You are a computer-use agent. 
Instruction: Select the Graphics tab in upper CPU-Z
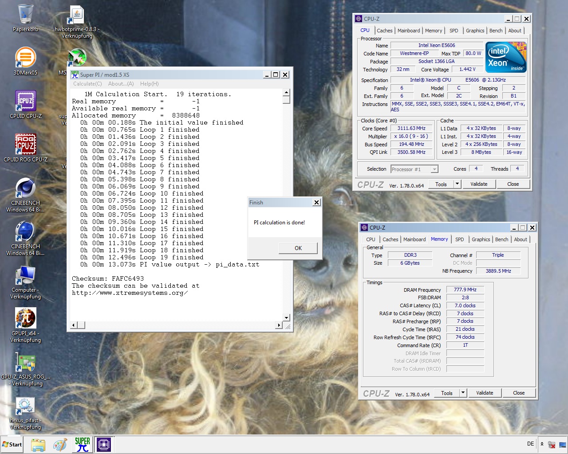click(x=475, y=31)
